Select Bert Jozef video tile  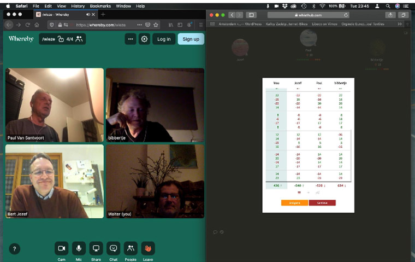55,182
